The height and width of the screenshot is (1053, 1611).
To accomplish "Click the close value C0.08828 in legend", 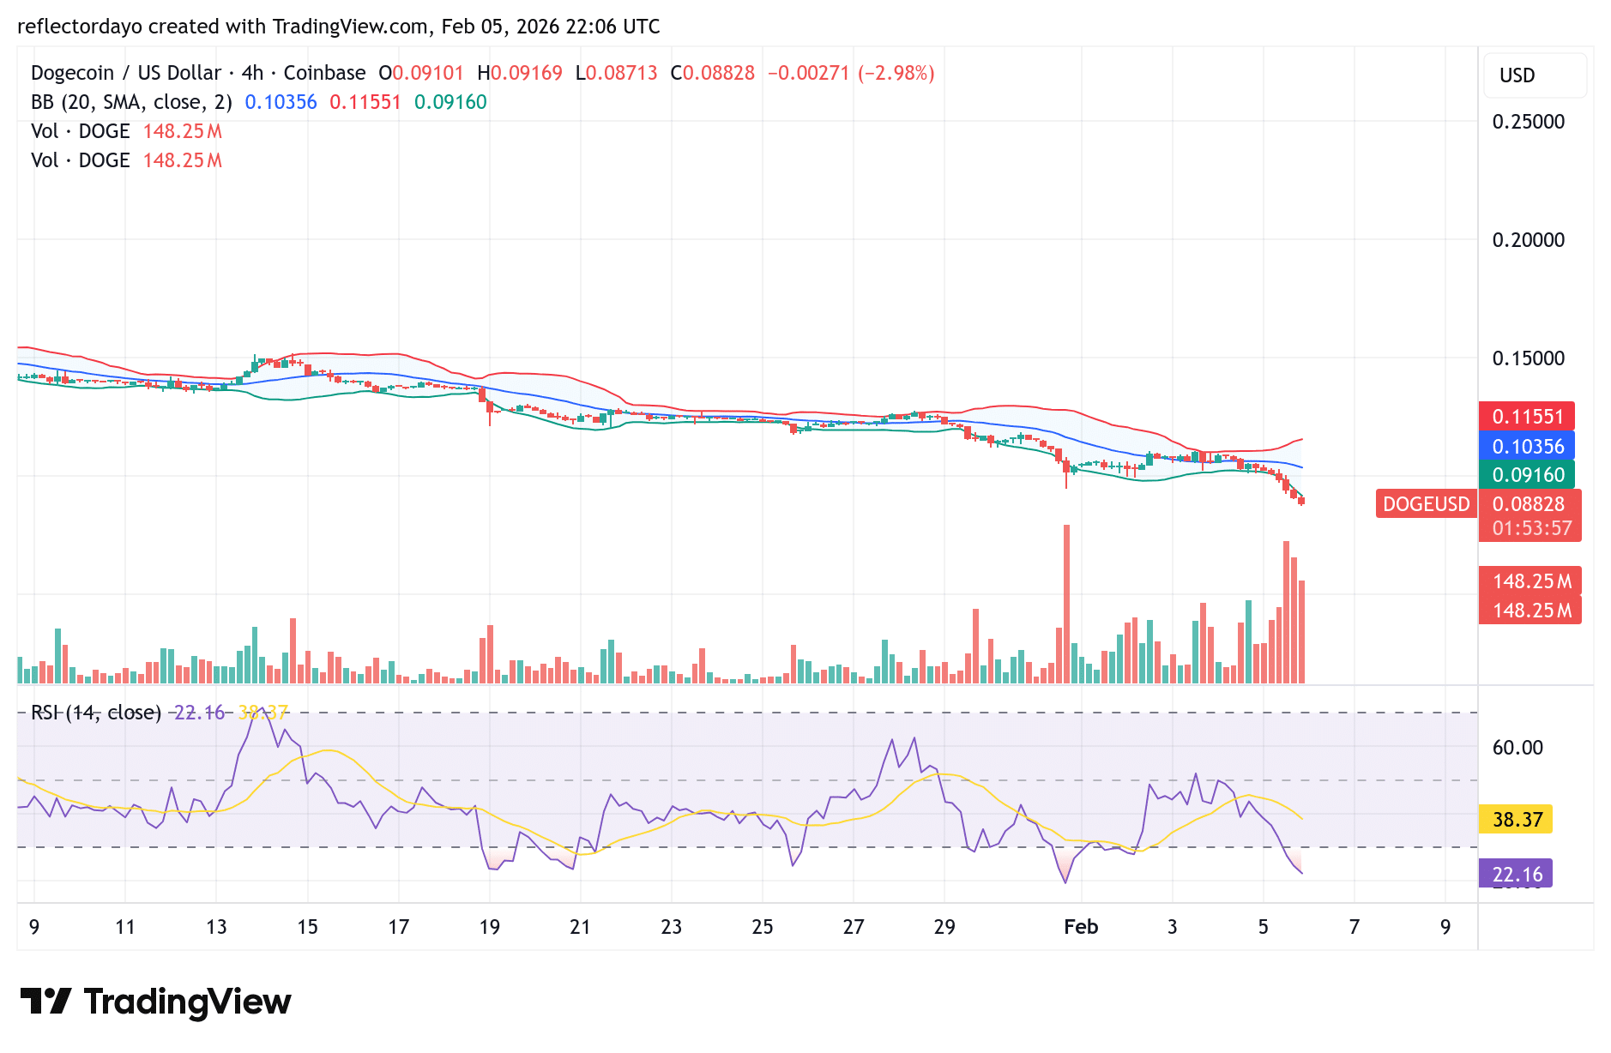I will (713, 73).
